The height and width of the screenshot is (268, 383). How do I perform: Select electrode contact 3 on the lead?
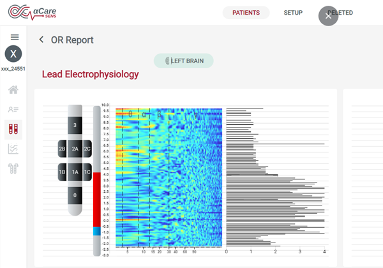75,125
